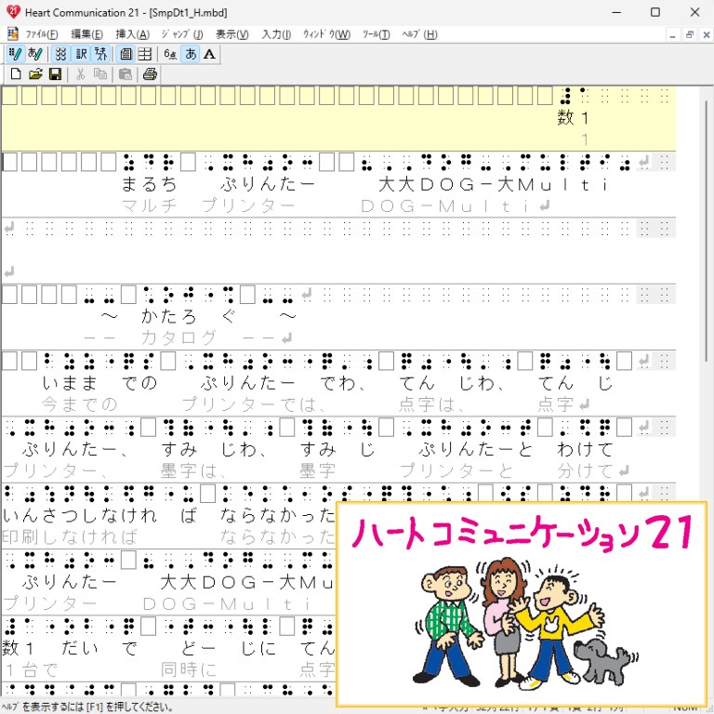The width and height of the screenshot is (714, 714).
Task: Open the 編集(E) menu
Action: [x=87, y=34]
